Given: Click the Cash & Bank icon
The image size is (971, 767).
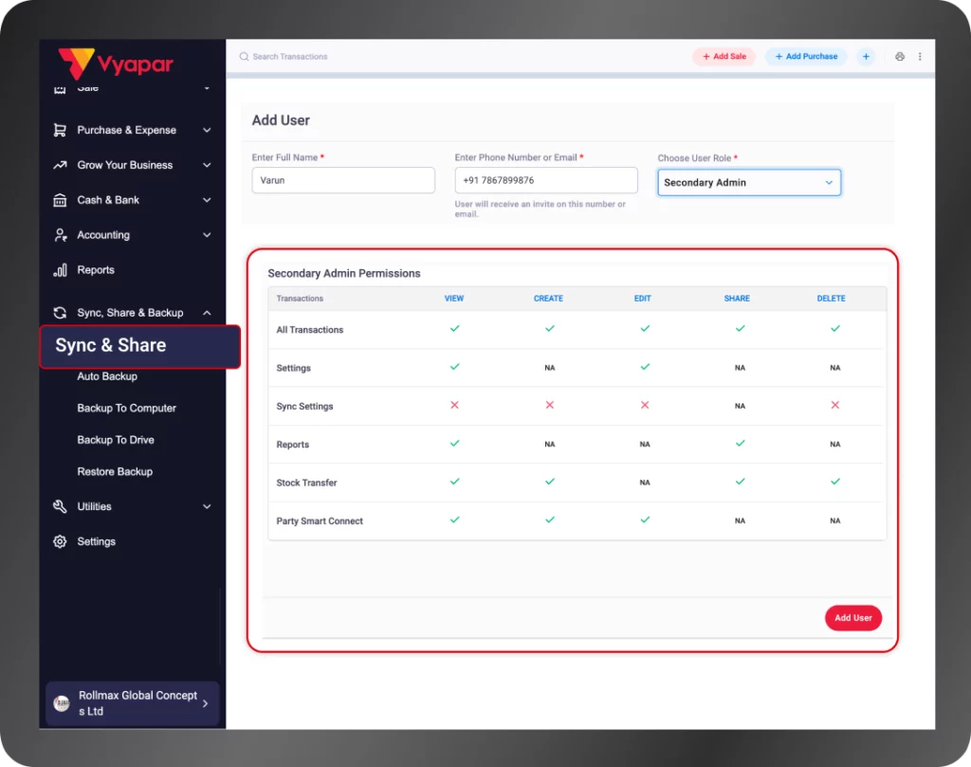Looking at the screenshot, I should coord(60,200).
